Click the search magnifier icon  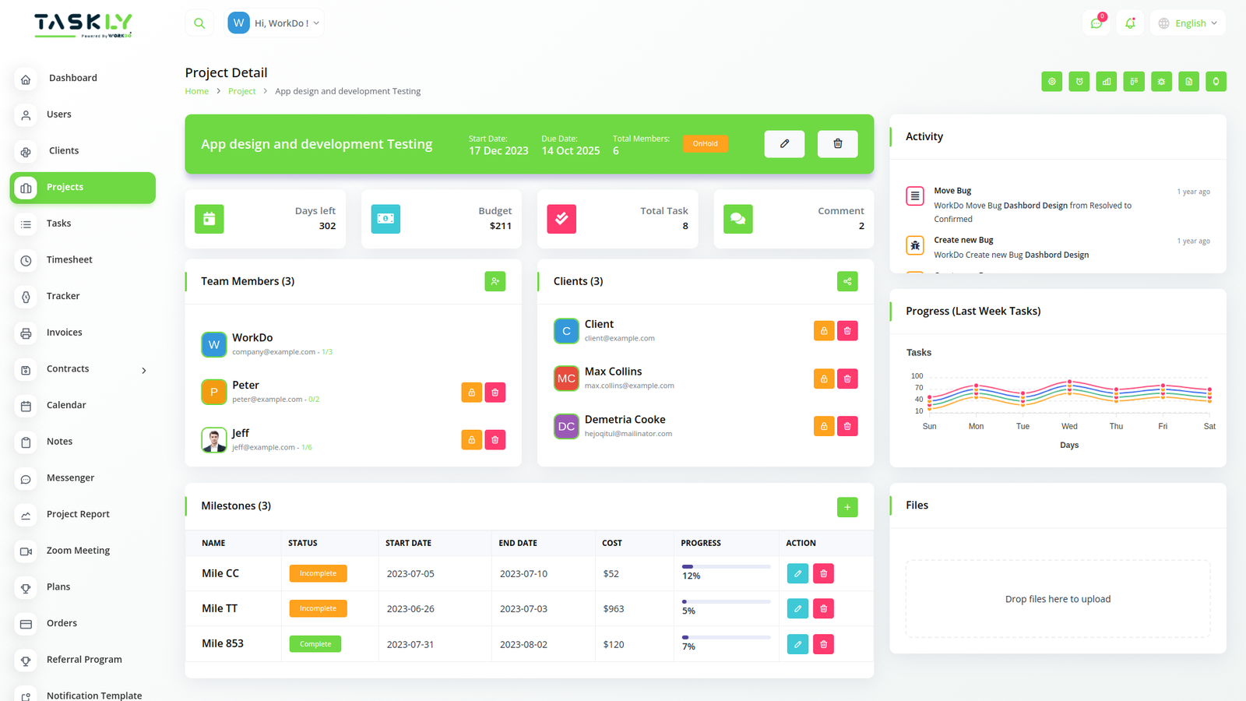[199, 23]
